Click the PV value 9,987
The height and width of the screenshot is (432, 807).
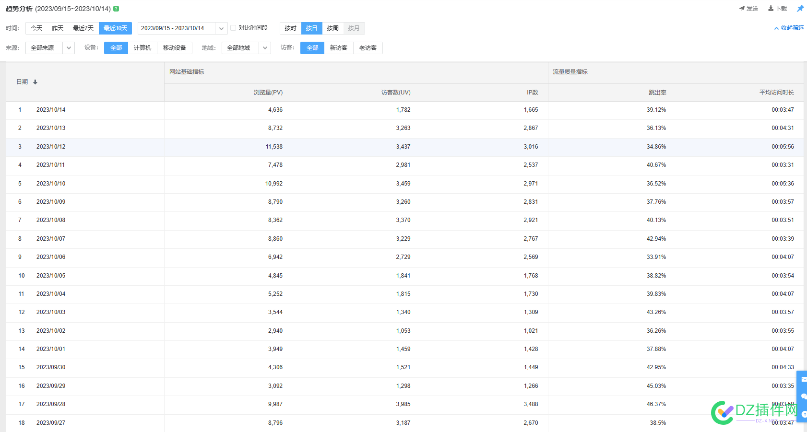275,404
